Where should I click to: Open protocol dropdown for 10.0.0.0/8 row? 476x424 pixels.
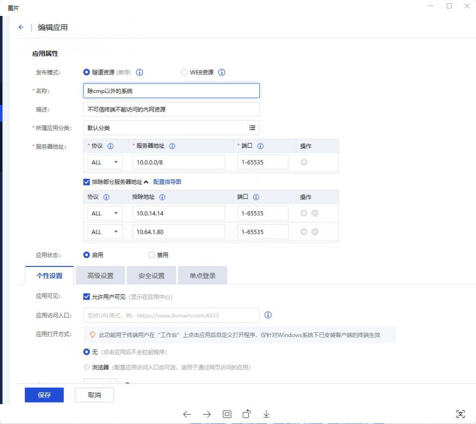point(105,162)
